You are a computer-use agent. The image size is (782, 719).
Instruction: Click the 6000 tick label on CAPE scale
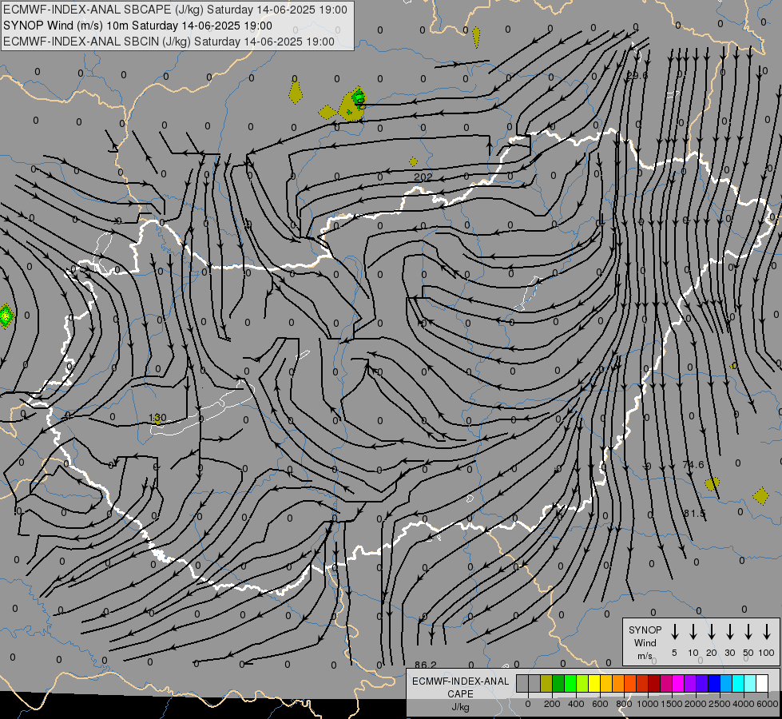768,704
